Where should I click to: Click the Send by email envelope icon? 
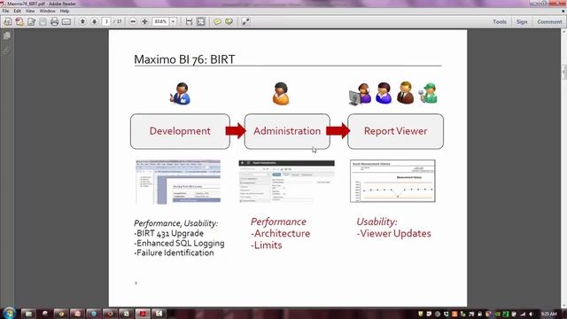pos(66,21)
